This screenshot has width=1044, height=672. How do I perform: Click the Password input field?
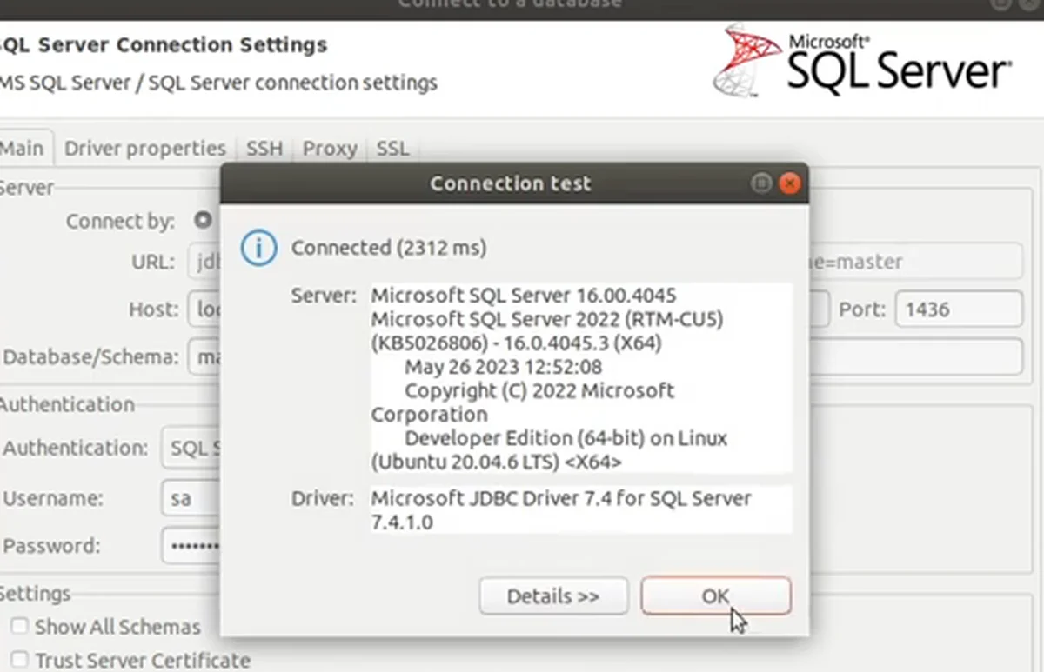[x=191, y=546]
